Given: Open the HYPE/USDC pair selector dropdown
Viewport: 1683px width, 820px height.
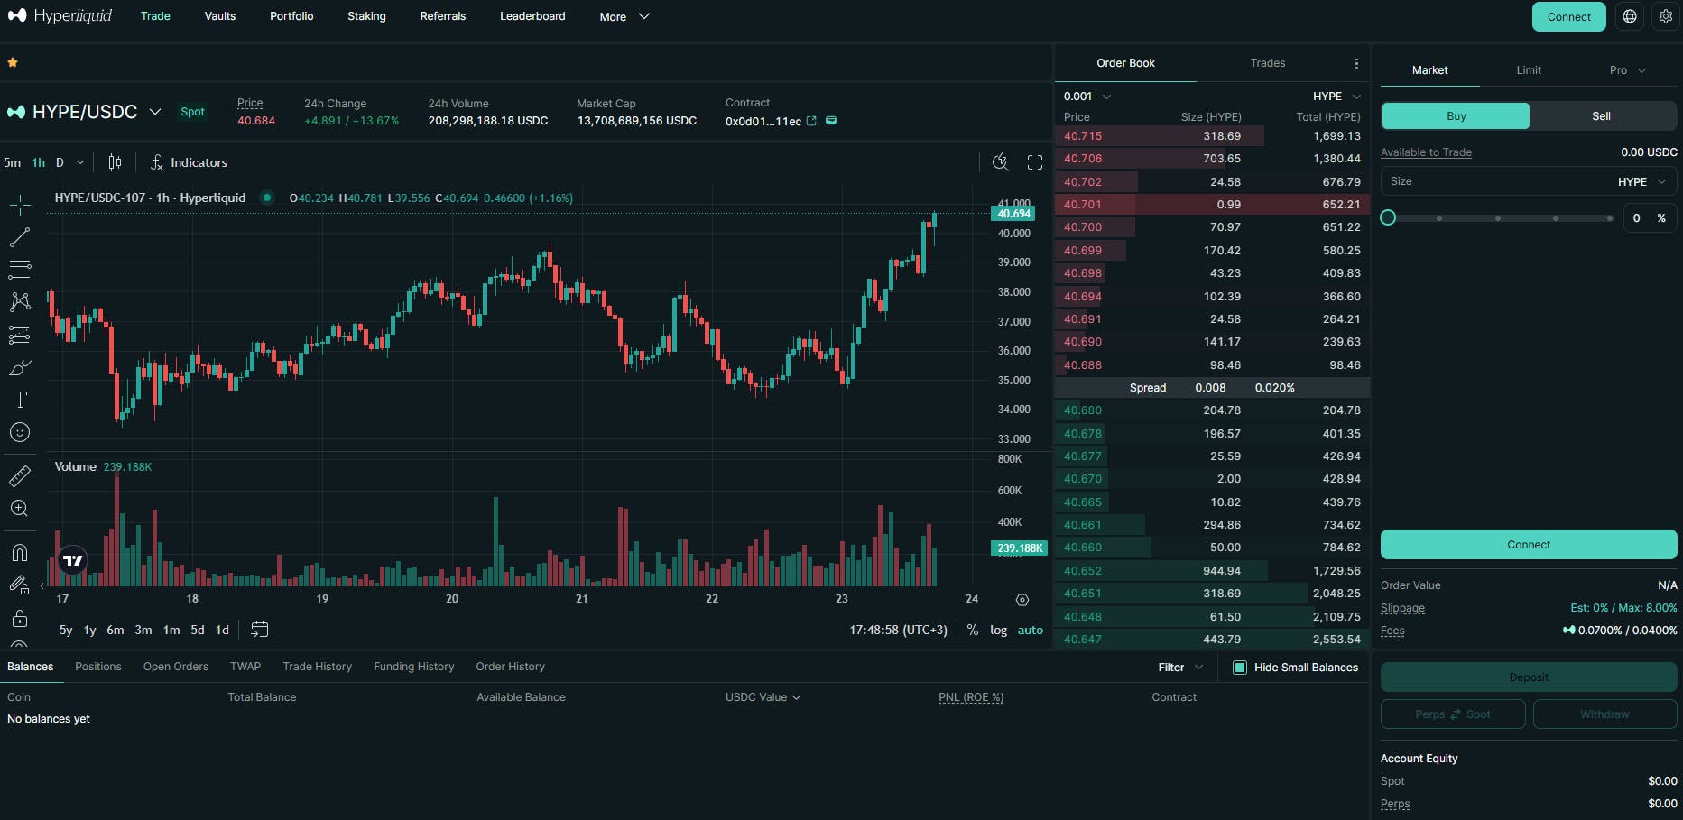Looking at the screenshot, I should point(154,111).
